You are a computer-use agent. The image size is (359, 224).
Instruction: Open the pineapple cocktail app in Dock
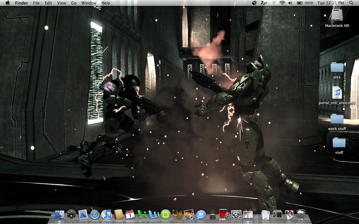point(177,215)
